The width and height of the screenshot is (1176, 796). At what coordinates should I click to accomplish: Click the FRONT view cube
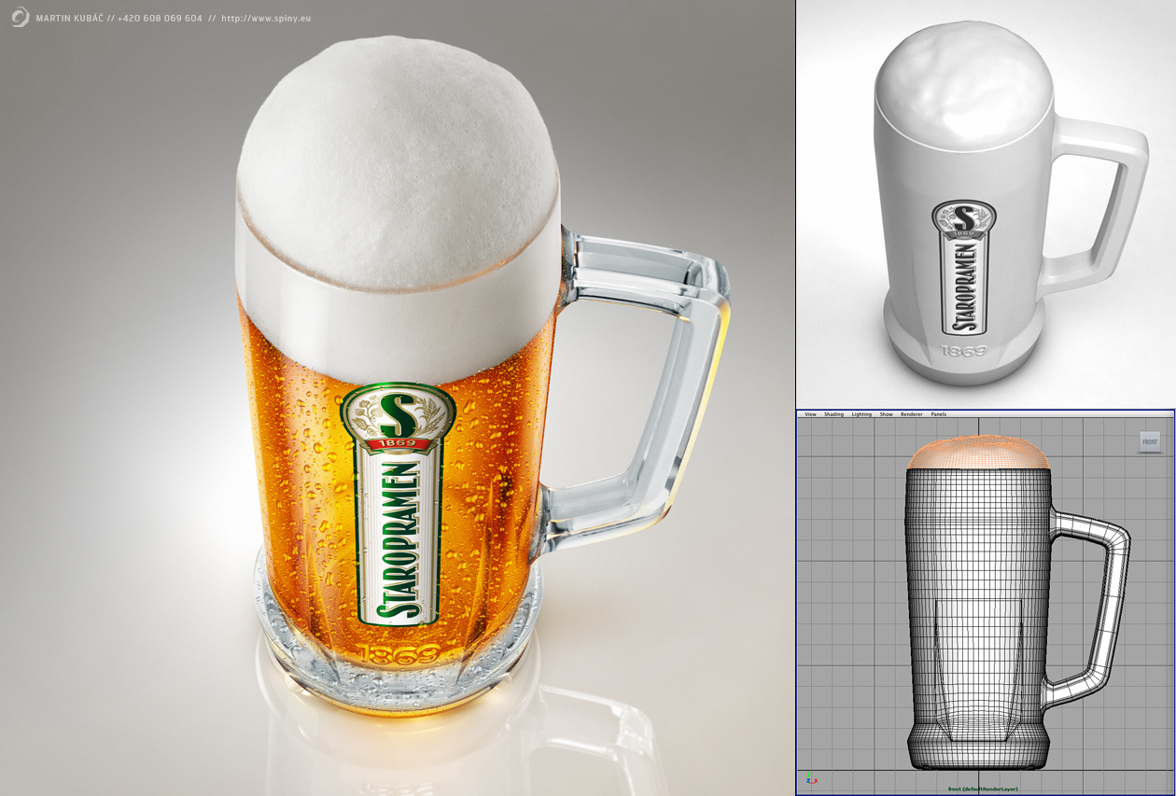pyautogui.click(x=1150, y=441)
